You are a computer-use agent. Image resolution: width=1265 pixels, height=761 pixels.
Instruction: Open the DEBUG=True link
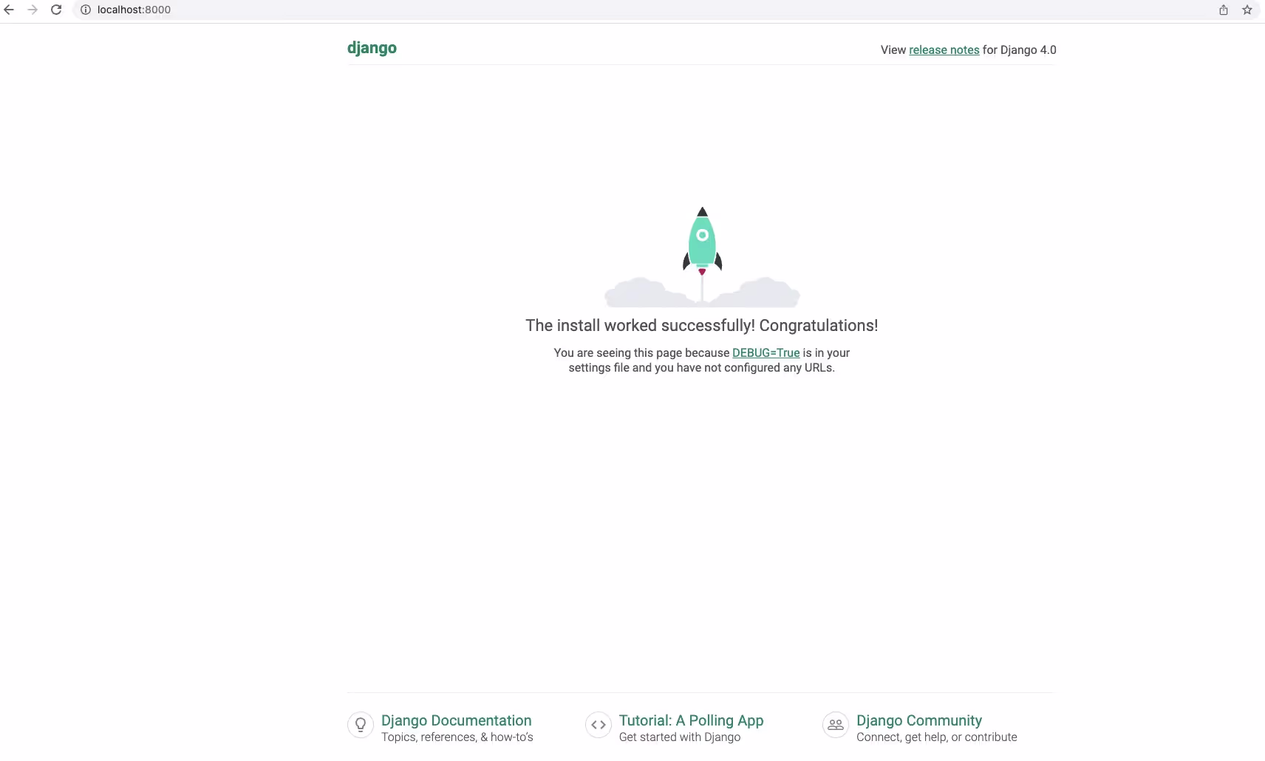766,352
